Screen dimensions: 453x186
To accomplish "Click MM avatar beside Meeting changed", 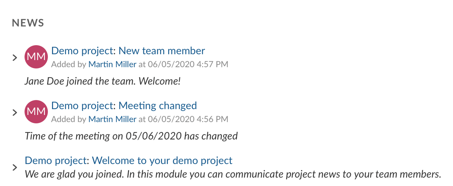I will click(x=36, y=112).
